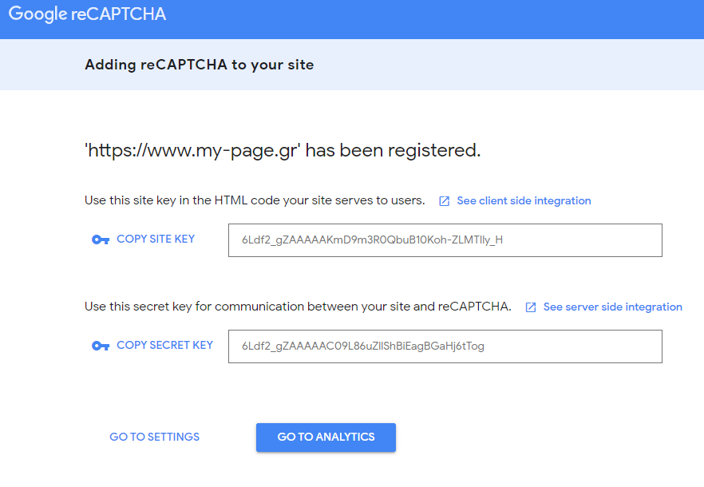Click the 'Adding reCAPTCHA to your site' title
Image resolution: width=704 pixels, height=487 pixels.
(200, 65)
